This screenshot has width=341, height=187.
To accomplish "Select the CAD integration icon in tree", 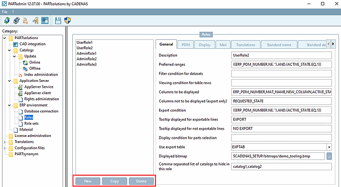I will [x=15, y=44].
